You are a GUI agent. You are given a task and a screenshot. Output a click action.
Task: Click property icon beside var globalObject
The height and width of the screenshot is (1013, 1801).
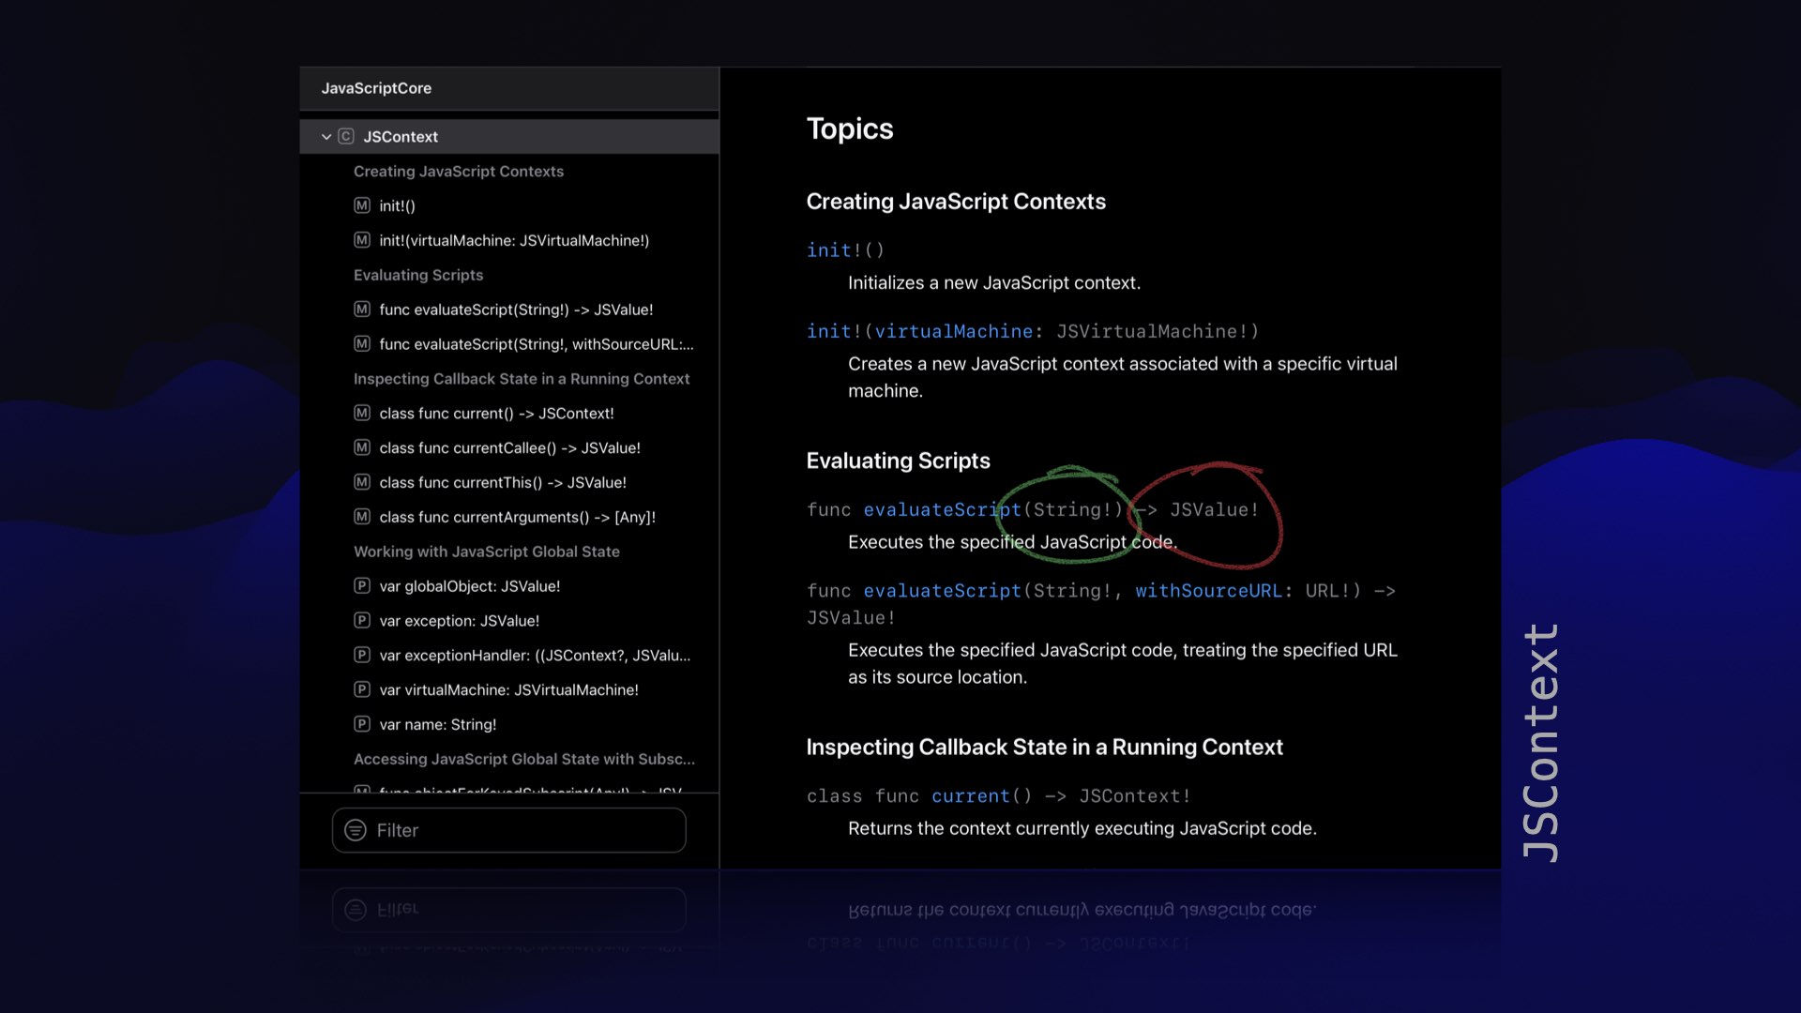362,585
